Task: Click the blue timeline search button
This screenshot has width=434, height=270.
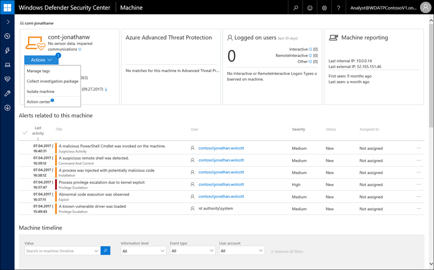Action: coord(106,251)
